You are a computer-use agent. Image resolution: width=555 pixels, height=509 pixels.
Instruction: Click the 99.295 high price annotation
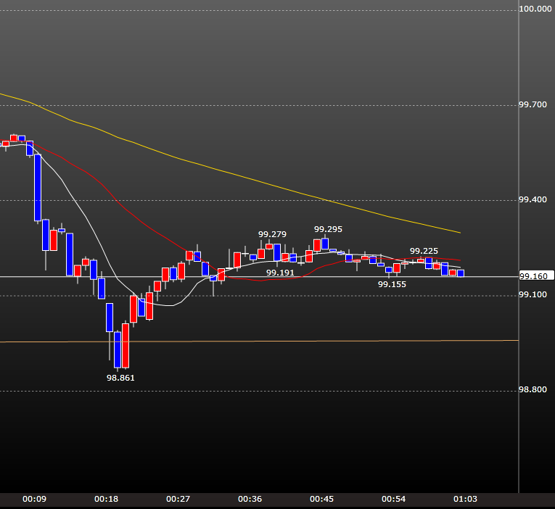328,230
